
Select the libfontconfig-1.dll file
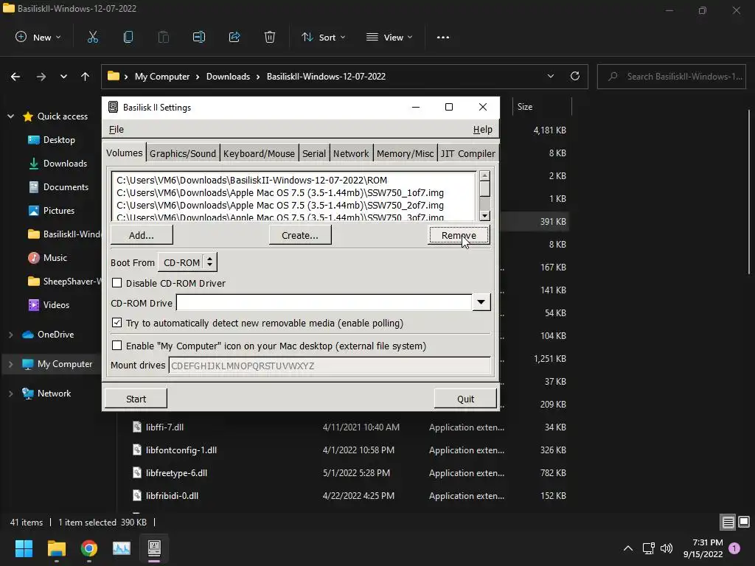181,450
